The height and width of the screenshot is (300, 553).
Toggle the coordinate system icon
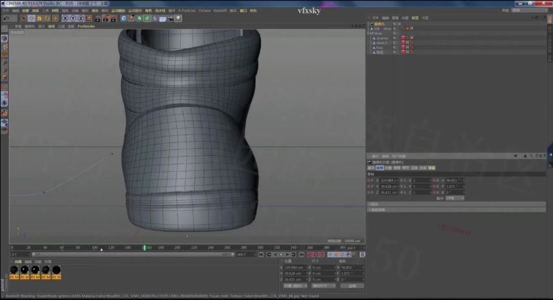[x=88, y=18]
